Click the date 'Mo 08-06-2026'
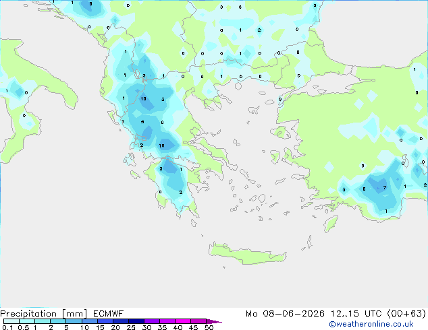The image size is (428, 330). tap(285, 314)
